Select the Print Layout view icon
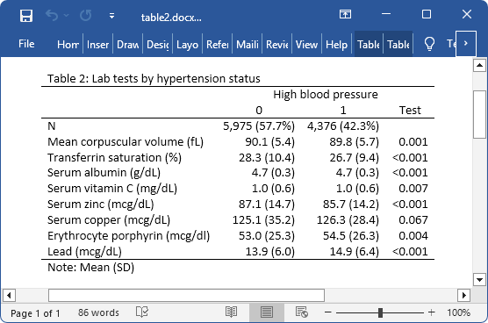This screenshot has width=488, height=323. (267, 312)
